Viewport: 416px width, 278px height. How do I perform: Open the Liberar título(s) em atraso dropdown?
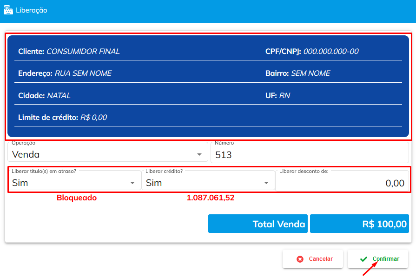74,180
